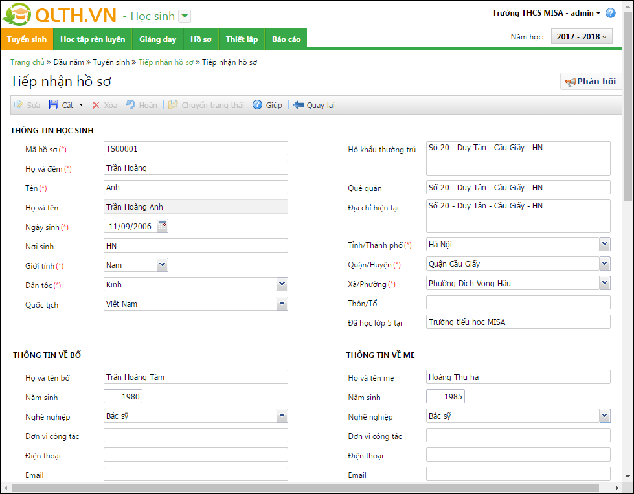Screen dimensions: 634x494
Task: Click mother's Đơn vị công tác field
Action: [x=518, y=435]
